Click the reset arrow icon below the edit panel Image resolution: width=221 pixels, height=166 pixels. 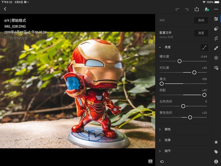coord(162,162)
